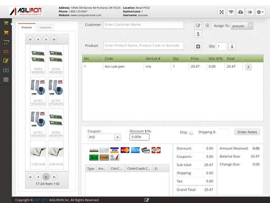Image resolution: width=270 pixels, height=203 pixels.
Task: Select first ALTEC SPEAKERS thumbnail in second row
Action: (38, 91)
